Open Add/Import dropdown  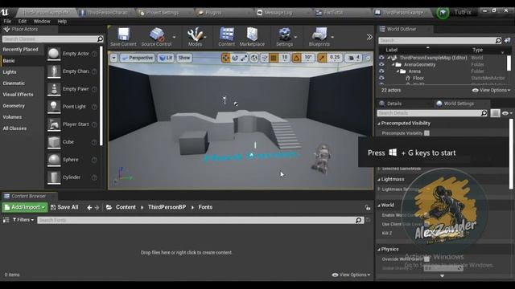(25, 207)
